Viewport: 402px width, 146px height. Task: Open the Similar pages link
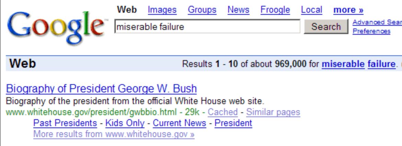[273, 112]
